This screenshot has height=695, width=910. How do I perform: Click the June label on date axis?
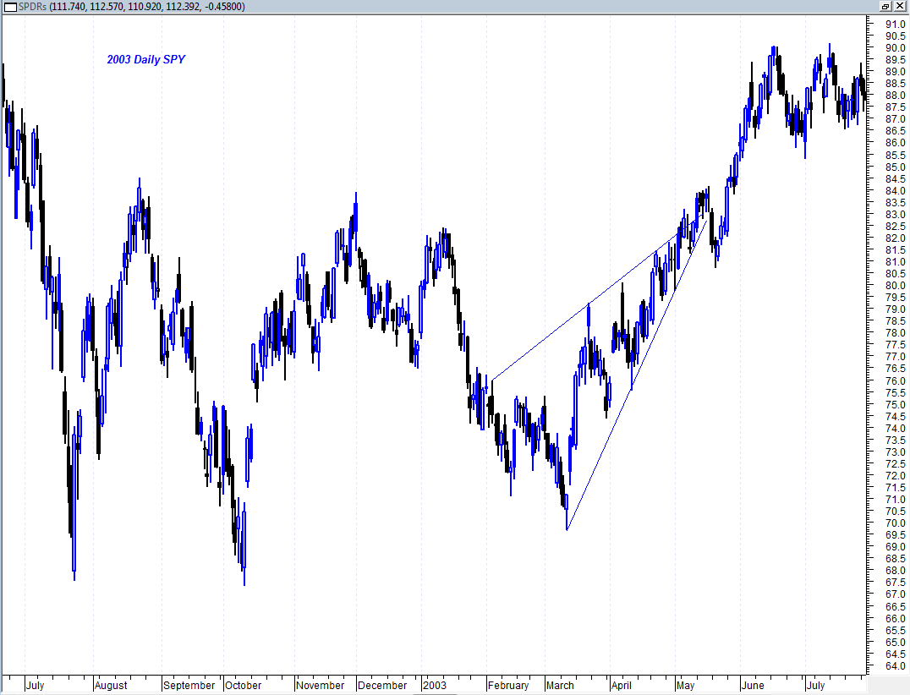753,685
